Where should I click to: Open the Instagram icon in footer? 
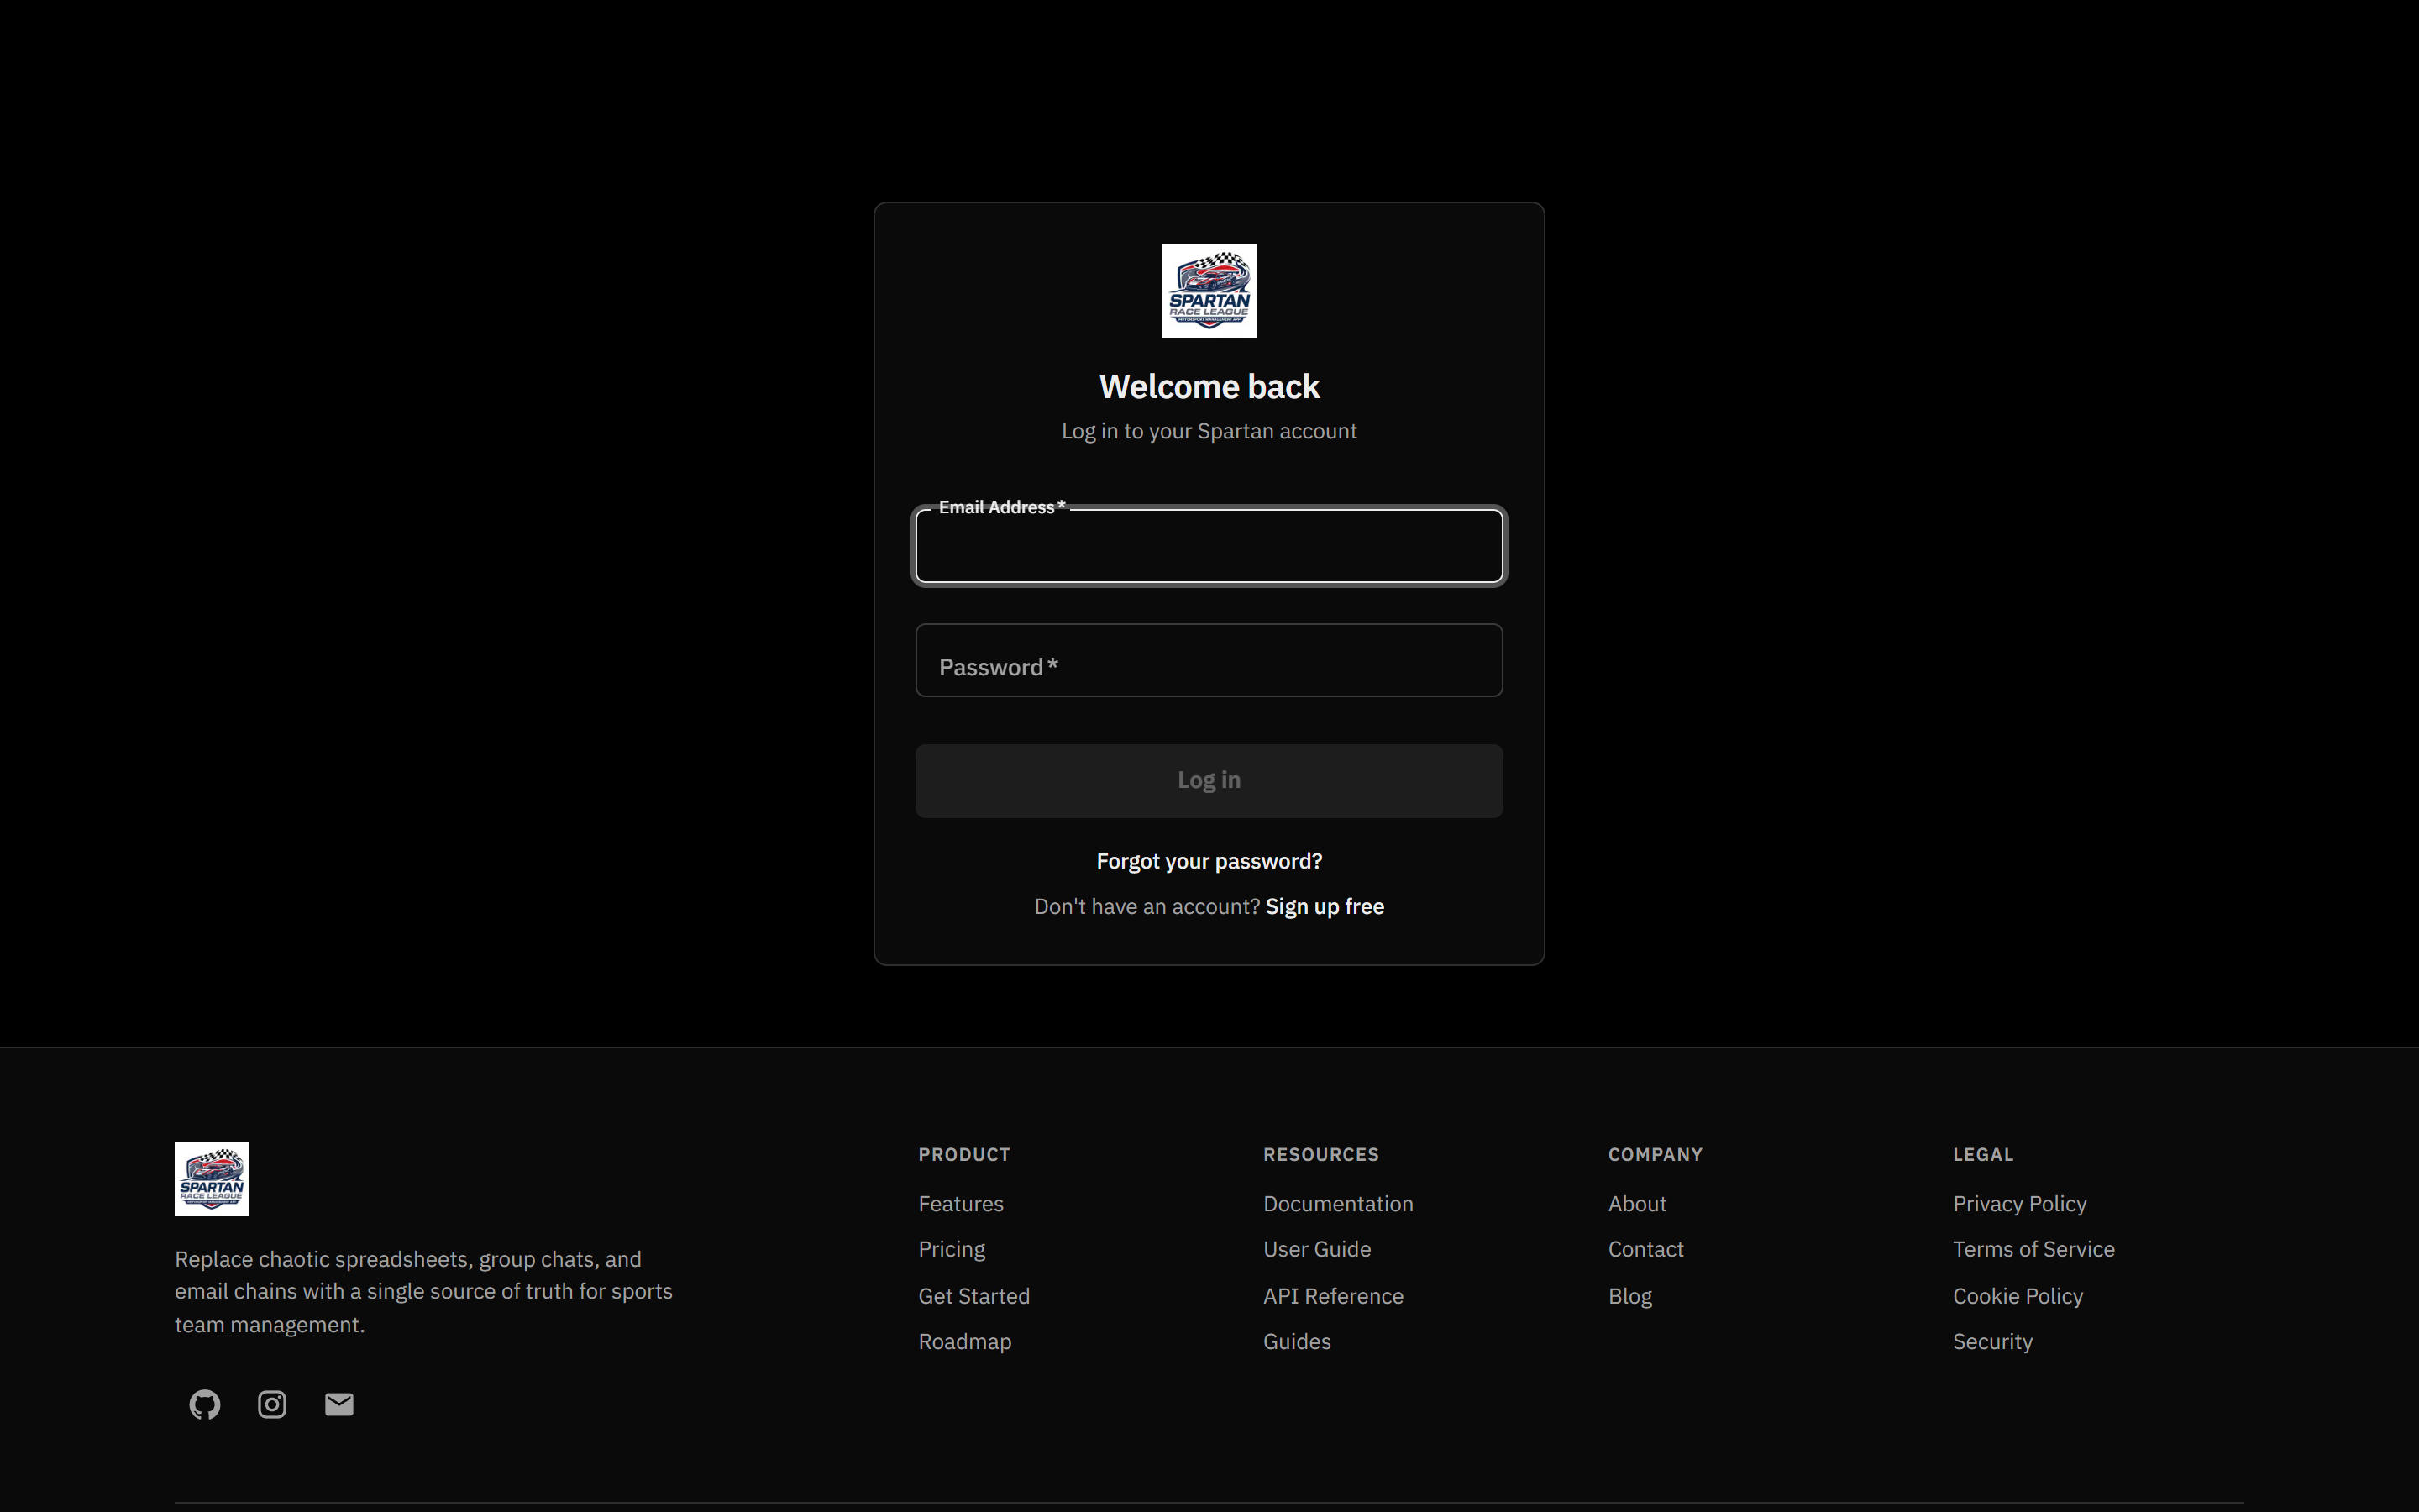(272, 1404)
